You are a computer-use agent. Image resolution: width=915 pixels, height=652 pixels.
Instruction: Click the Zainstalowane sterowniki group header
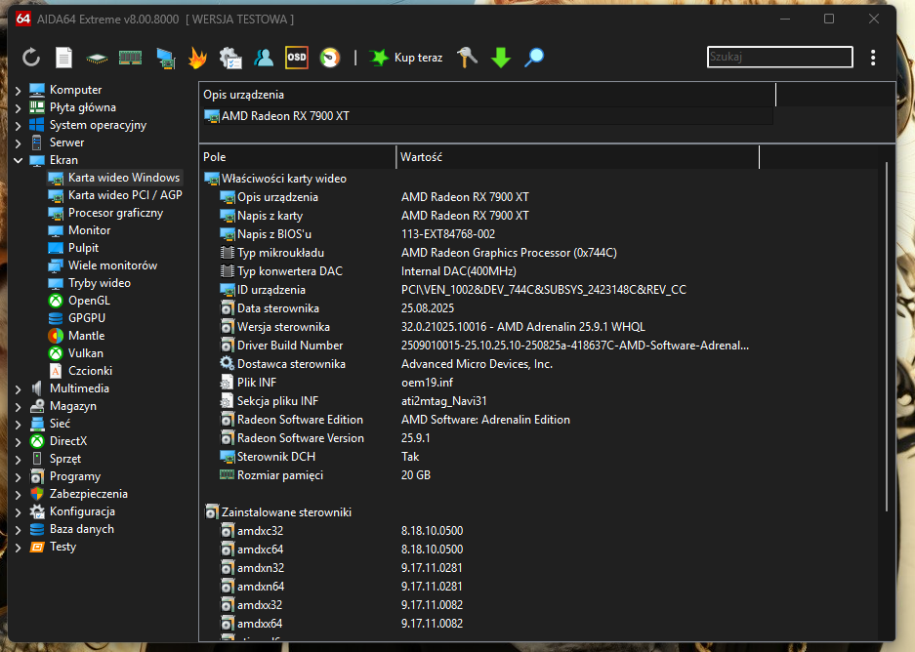278,512
